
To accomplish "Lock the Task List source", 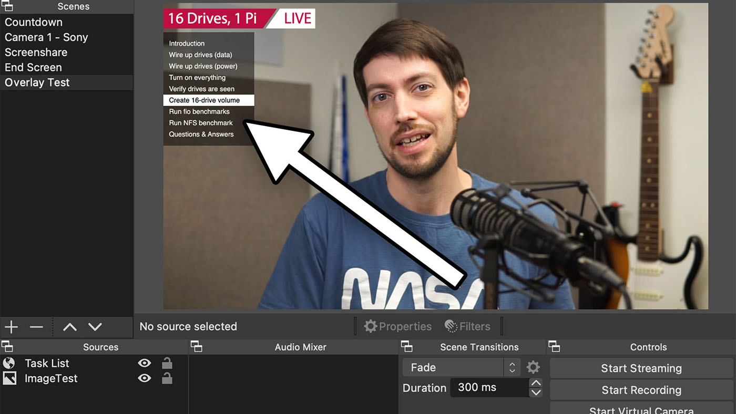I will 167,363.
